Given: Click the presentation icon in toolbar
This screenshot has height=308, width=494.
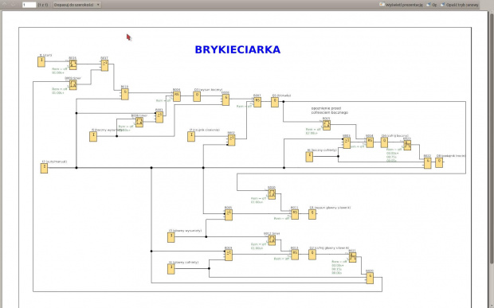Looking at the screenshot, I should click(382, 5).
